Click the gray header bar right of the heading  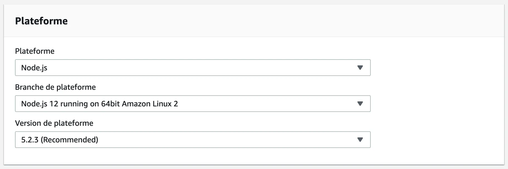click(x=278, y=21)
